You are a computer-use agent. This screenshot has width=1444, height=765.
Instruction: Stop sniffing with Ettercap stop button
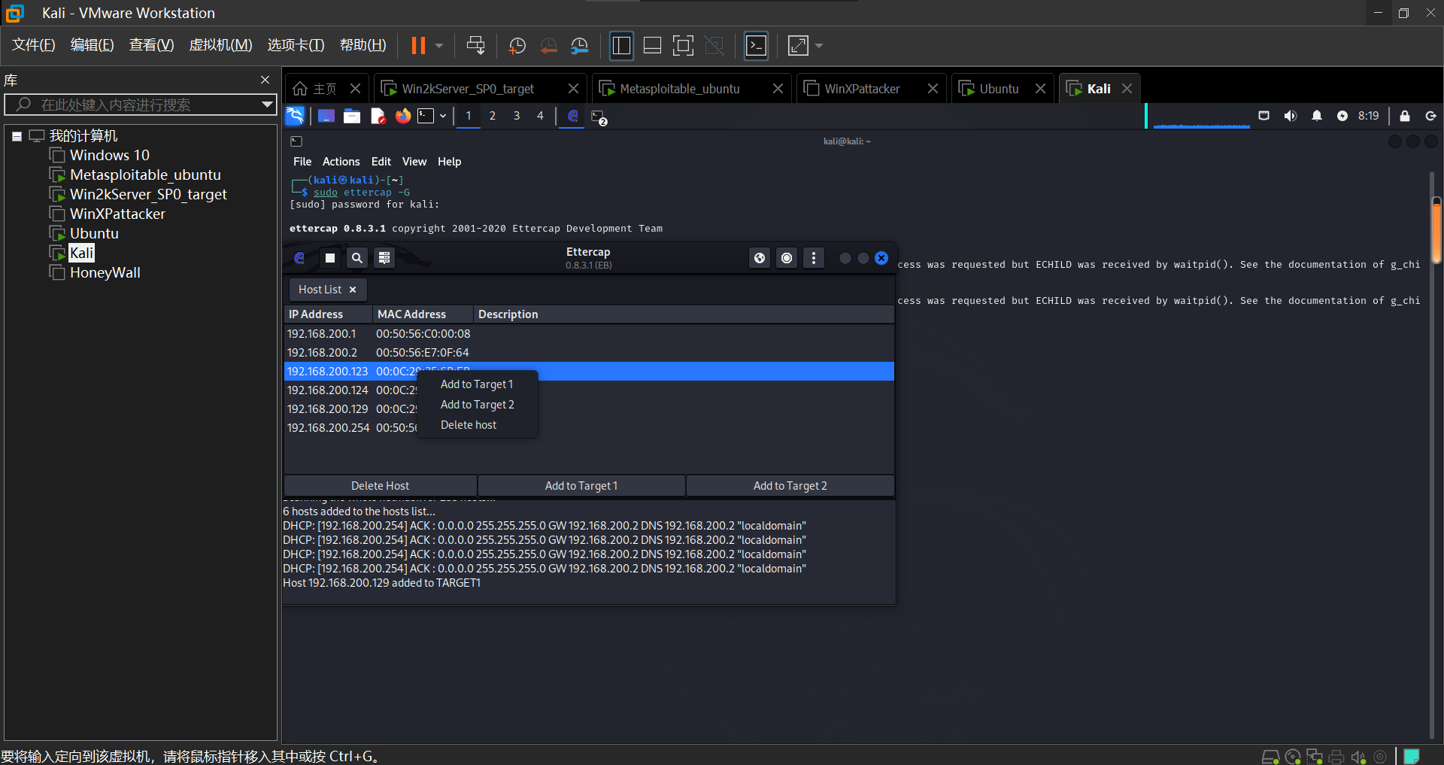click(x=329, y=258)
